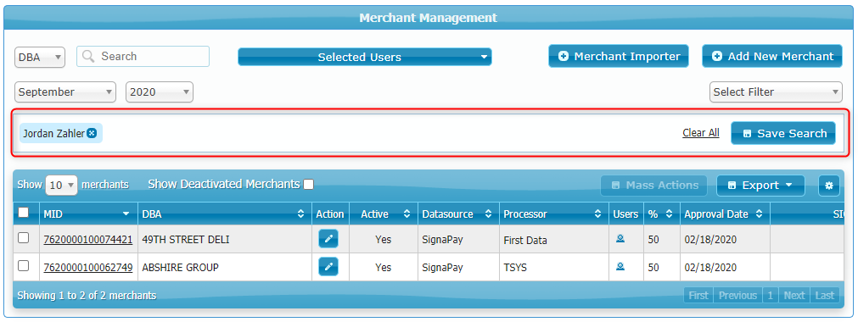Click the TSYS processor cell
Image resolution: width=858 pixels, height=322 pixels.
(x=554, y=267)
